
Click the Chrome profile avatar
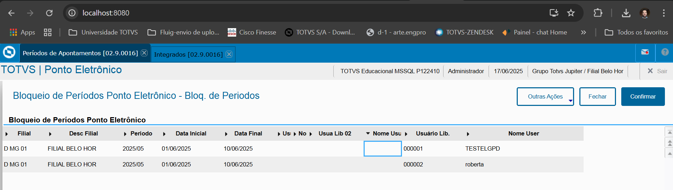[x=644, y=13]
